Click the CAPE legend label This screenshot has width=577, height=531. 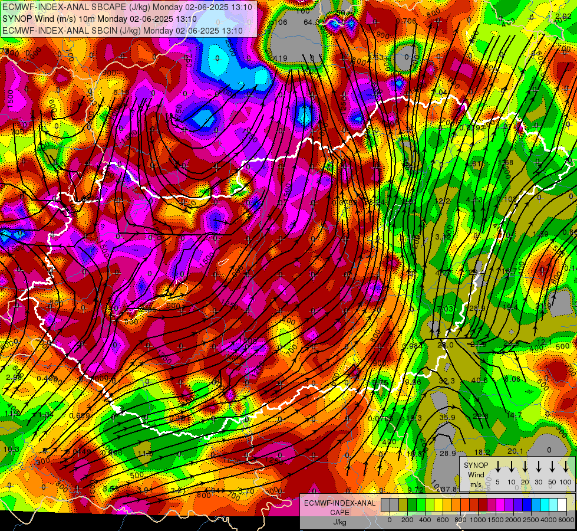coord(339,512)
